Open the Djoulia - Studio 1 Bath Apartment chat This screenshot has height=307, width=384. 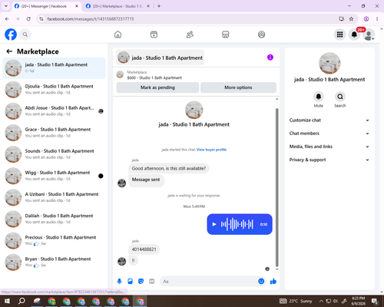(54, 90)
